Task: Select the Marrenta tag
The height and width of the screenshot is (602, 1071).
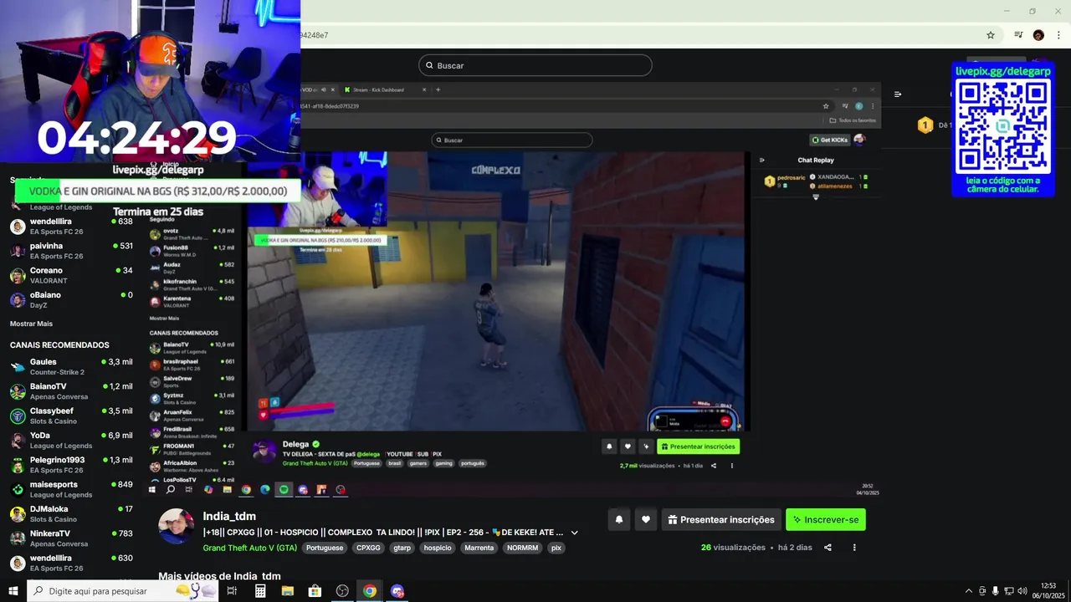Action: point(479,548)
